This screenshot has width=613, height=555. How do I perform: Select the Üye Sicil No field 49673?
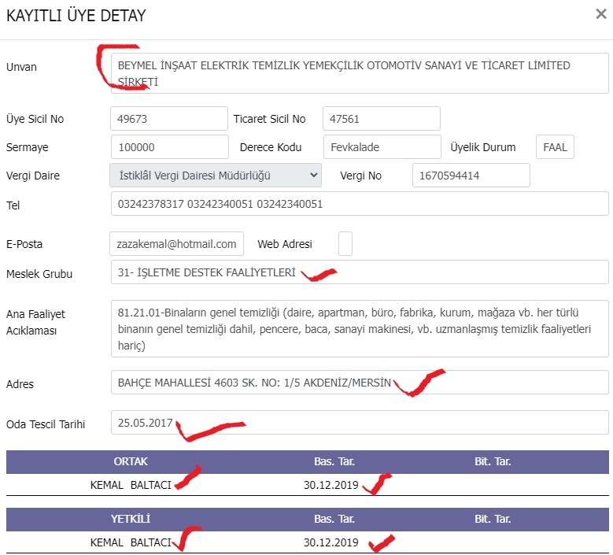click(169, 119)
